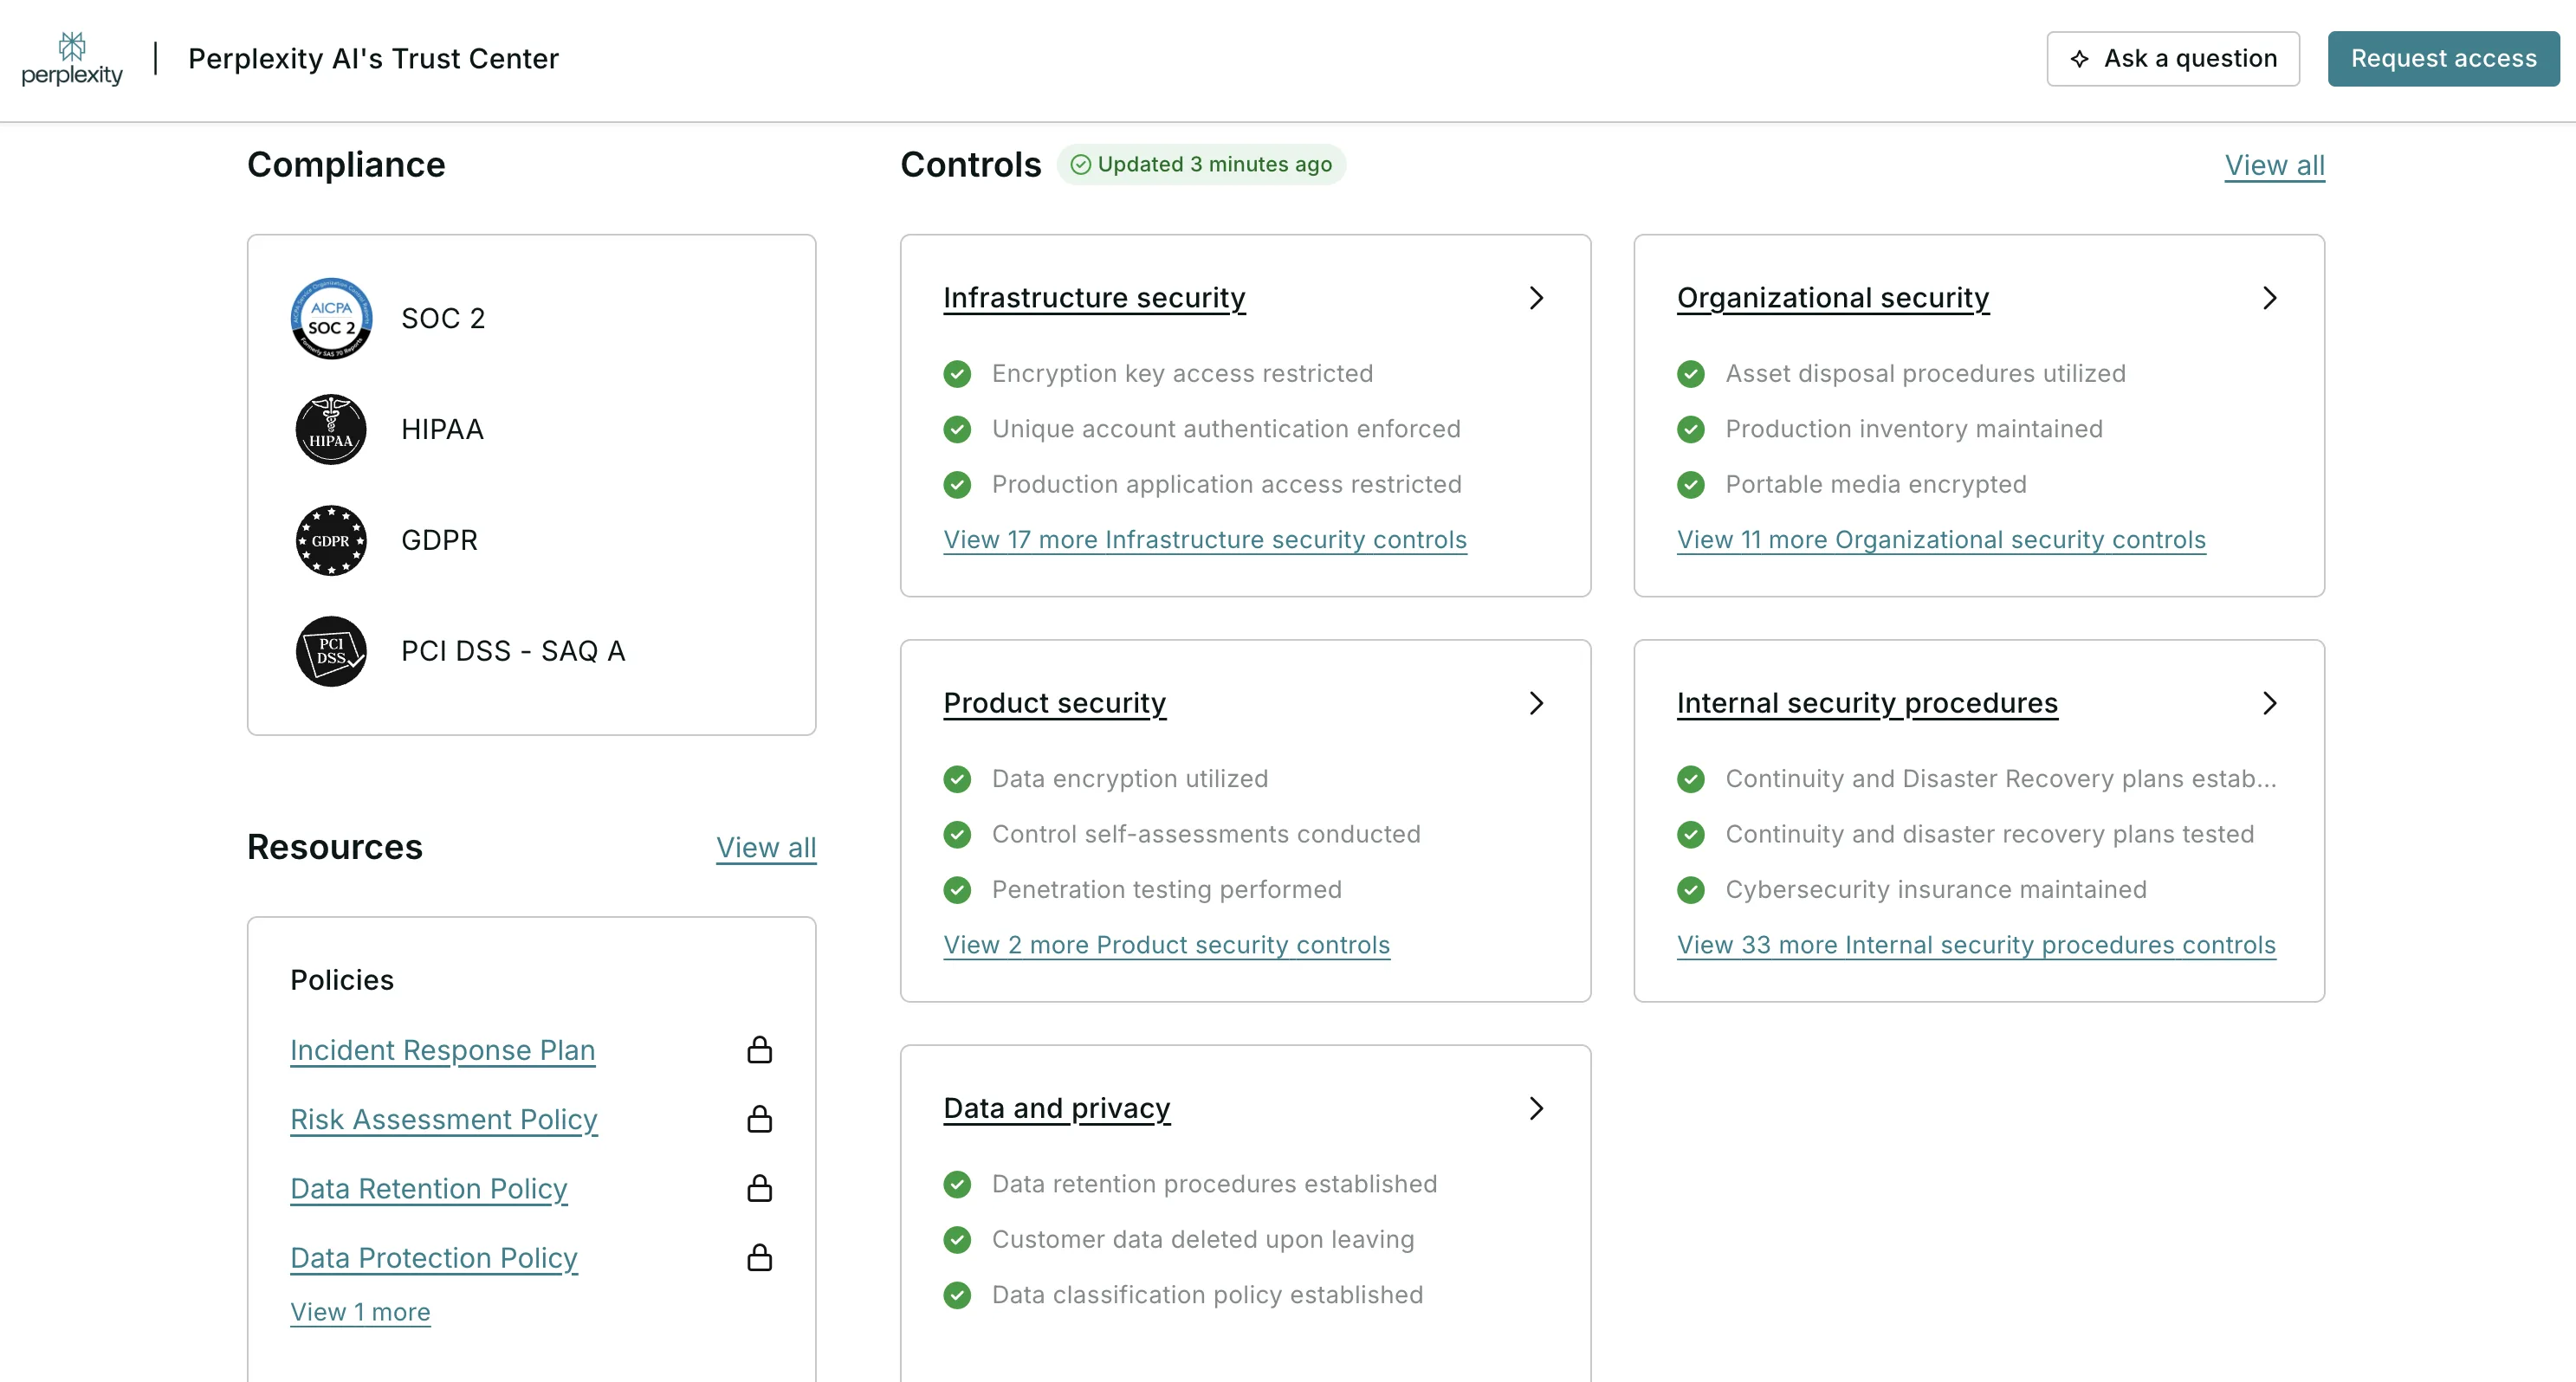Click green check next to Continuity and Disaster Recovery plans estab...

(1691, 779)
